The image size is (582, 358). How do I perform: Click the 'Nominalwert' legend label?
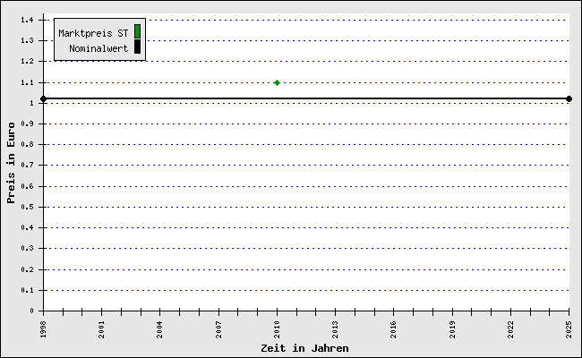coord(98,48)
